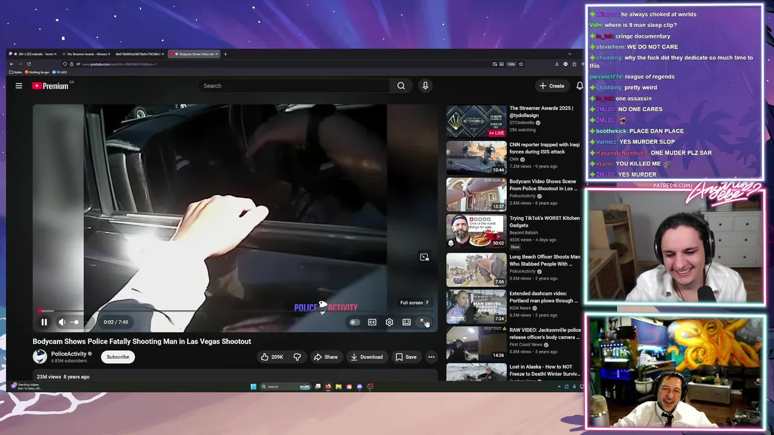Open Firefox from the taskbar
This screenshot has width=774, height=435.
tap(328, 387)
